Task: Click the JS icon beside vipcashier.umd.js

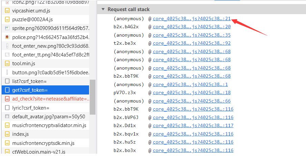Action: tap(7, 11)
